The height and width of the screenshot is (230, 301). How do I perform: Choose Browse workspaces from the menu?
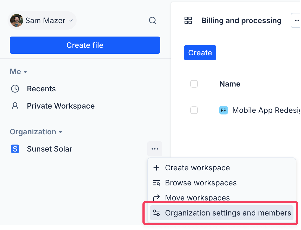point(200,183)
